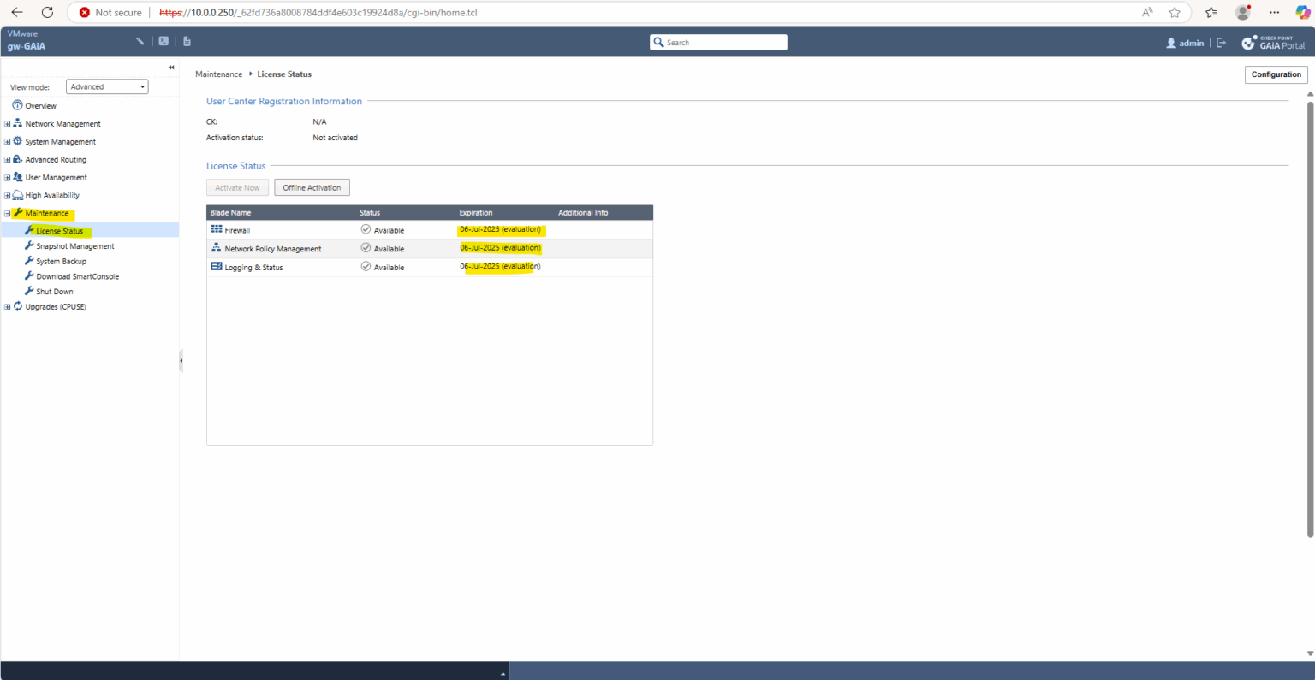The height and width of the screenshot is (680, 1315).
Task: Click the Offline Activation button
Action: pos(311,187)
